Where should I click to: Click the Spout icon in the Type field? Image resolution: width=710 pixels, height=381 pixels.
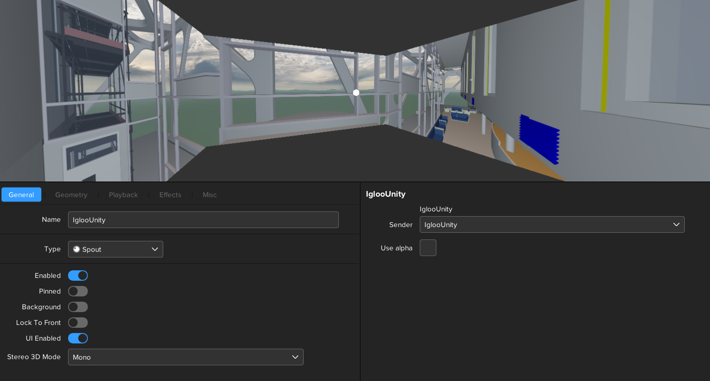[77, 249]
